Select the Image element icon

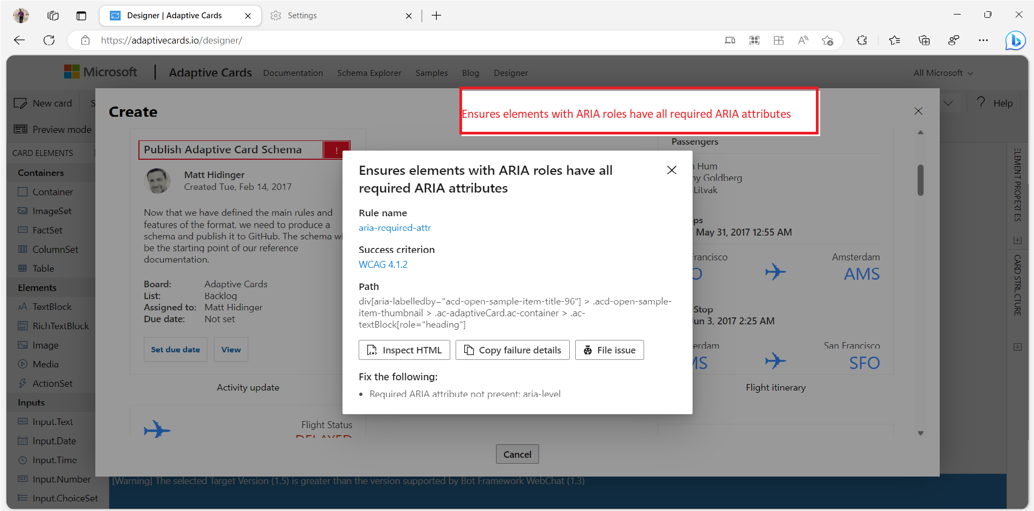23,345
